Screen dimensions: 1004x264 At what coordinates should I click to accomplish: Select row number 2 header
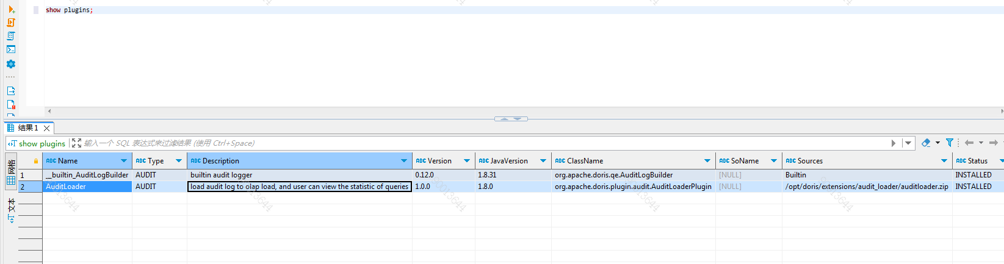point(30,187)
